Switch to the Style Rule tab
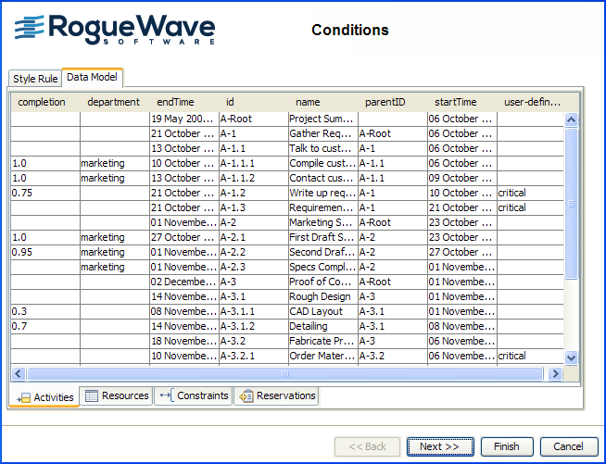The image size is (606, 464). 35,79
